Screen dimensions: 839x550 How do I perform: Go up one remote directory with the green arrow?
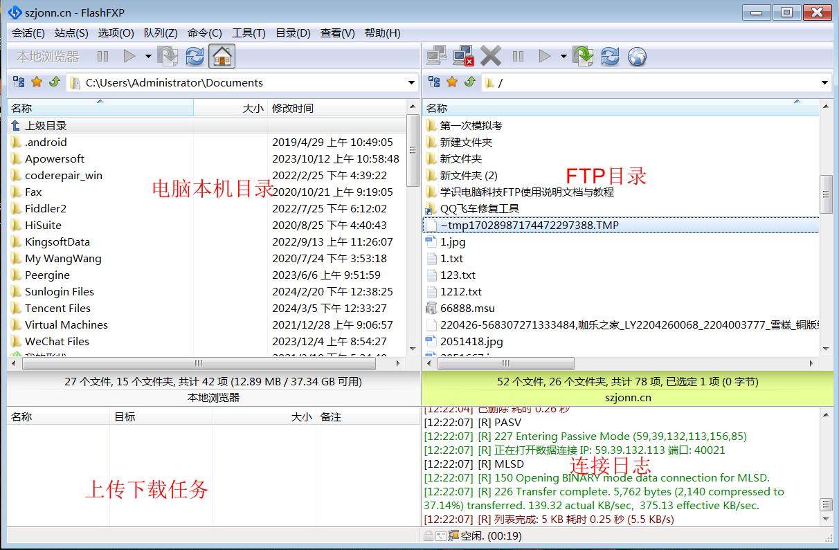470,82
